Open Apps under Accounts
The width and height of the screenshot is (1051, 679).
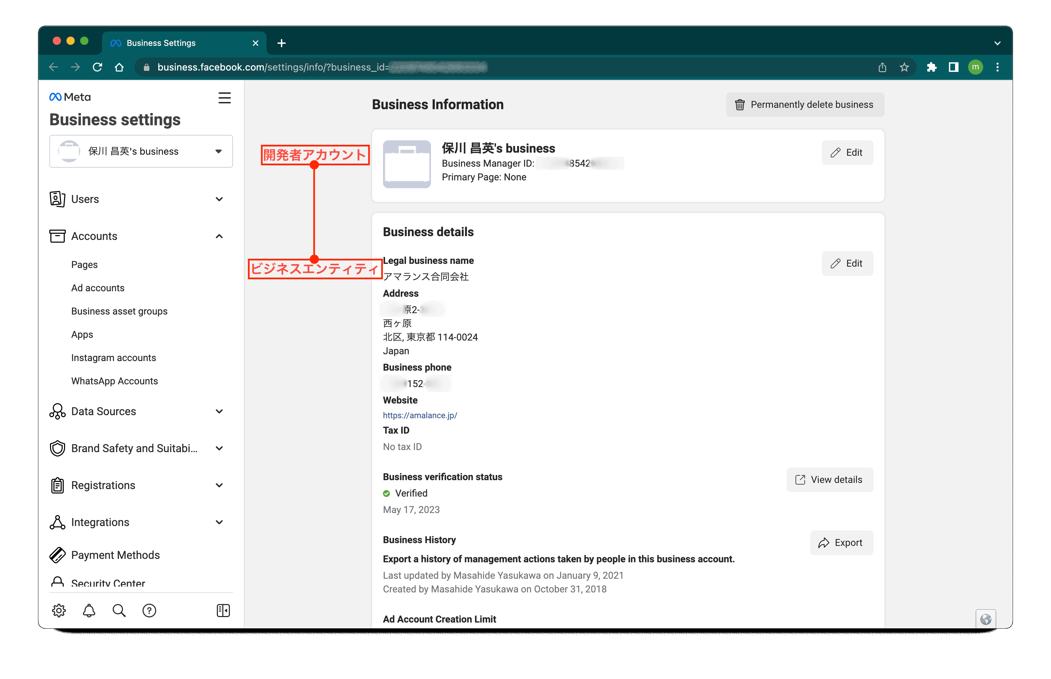click(82, 335)
